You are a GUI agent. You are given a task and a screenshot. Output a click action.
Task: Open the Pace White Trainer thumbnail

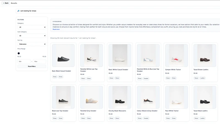click(177, 97)
